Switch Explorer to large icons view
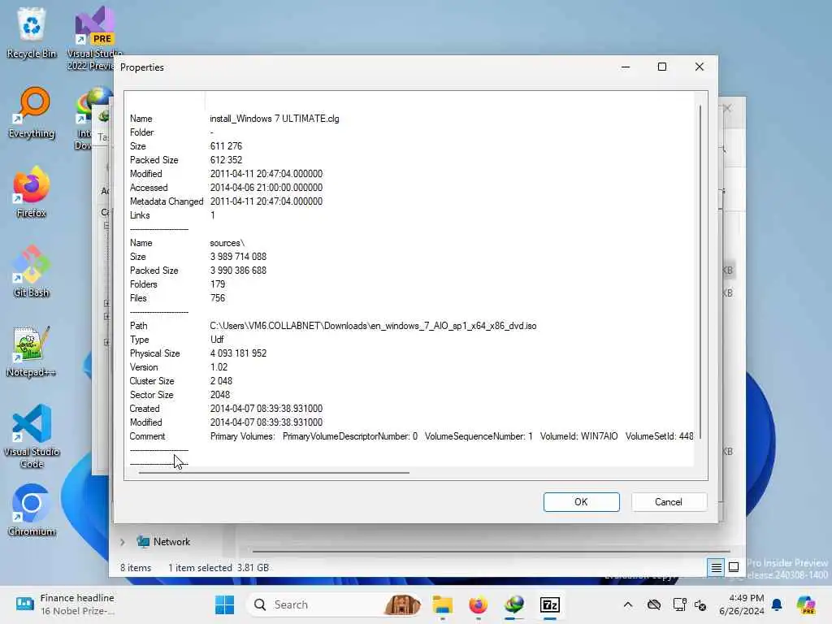Viewport: 832px width, 624px height. (x=734, y=568)
